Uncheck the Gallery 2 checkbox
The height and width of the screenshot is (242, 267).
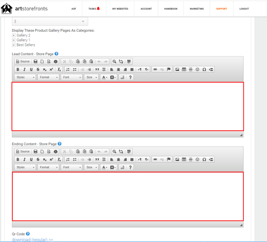pyautogui.click(x=14, y=36)
